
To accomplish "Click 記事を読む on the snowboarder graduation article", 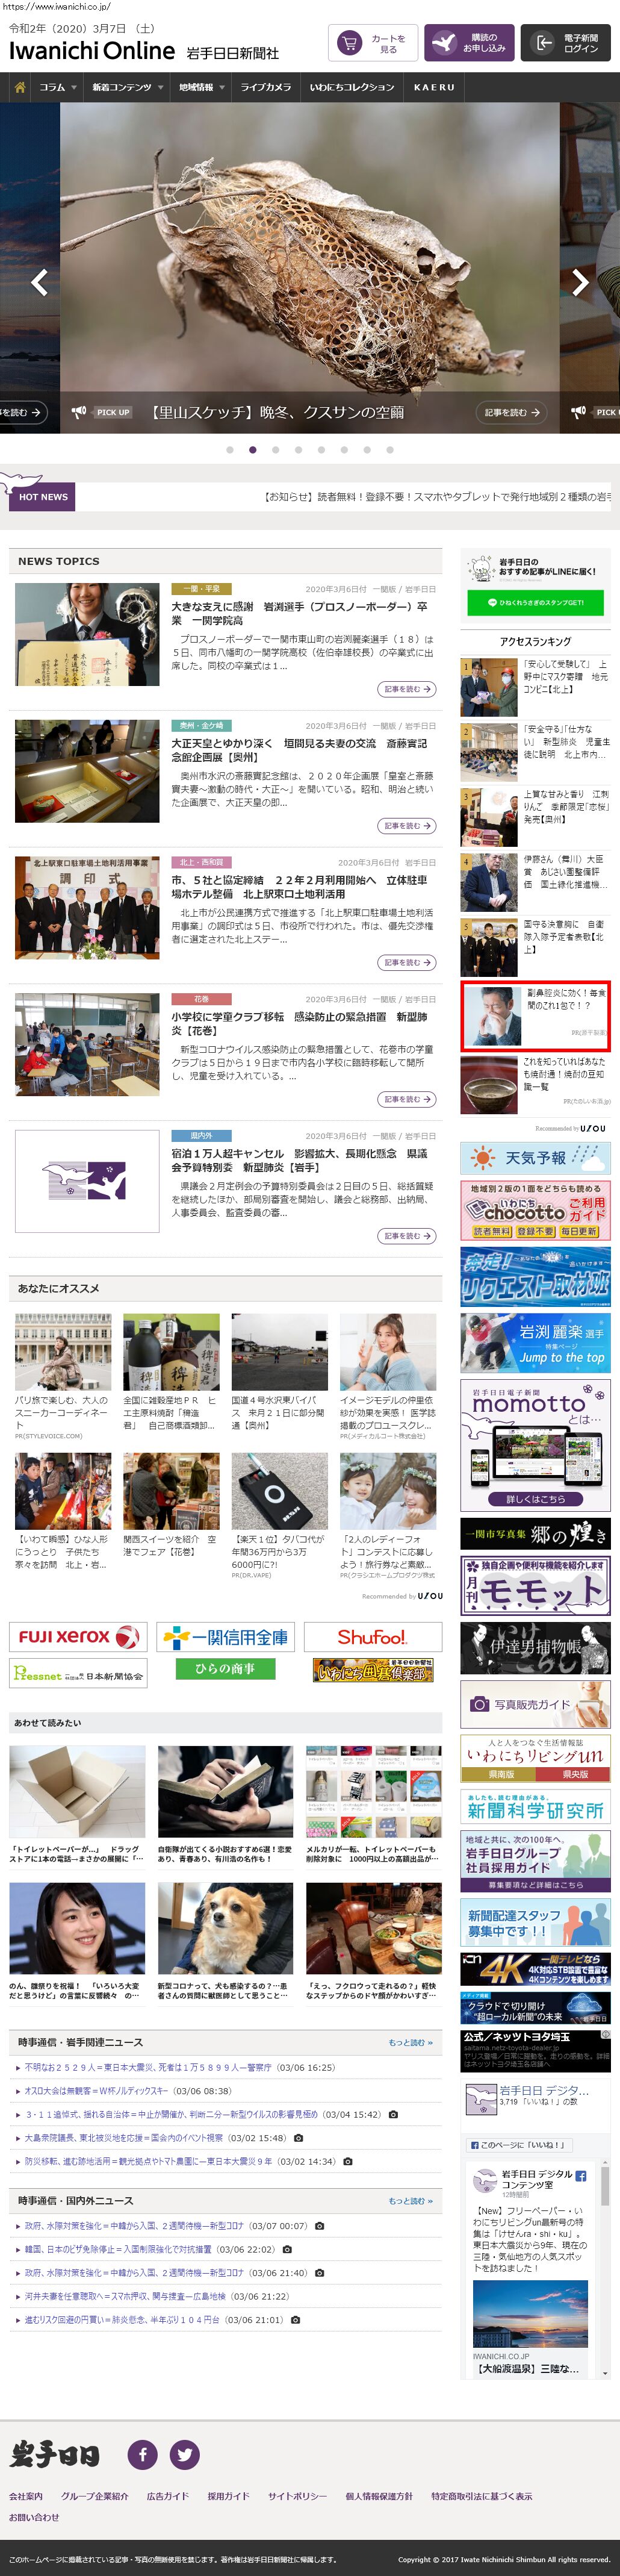I will 407,689.
